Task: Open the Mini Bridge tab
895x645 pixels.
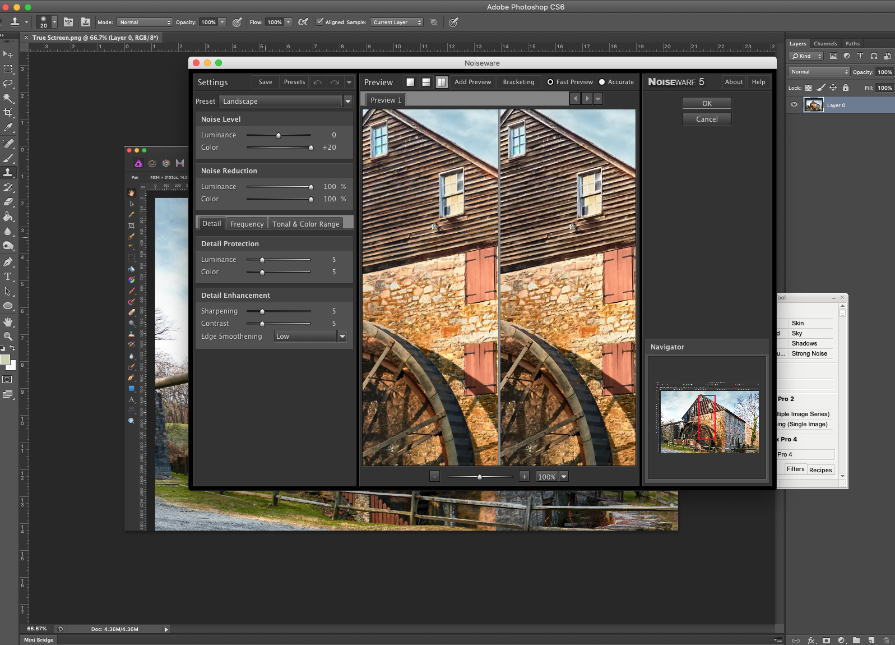Action: pyautogui.click(x=39, y=640)
